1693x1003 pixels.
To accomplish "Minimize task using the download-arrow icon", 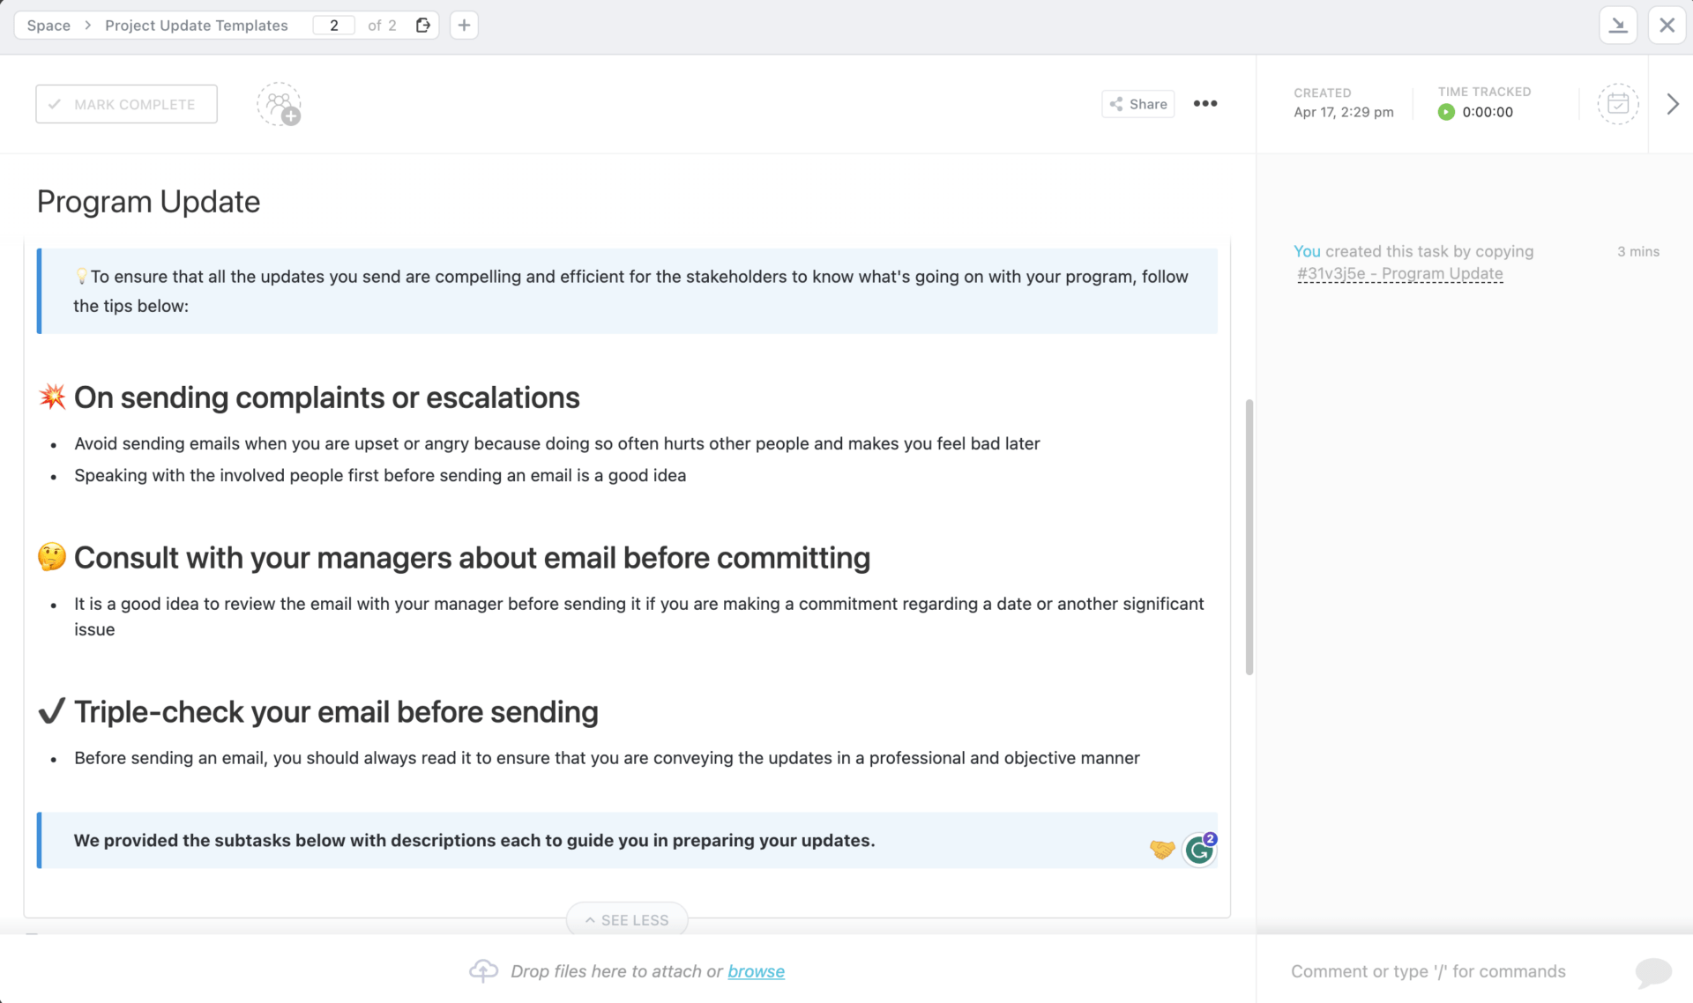I will 1617,26.
